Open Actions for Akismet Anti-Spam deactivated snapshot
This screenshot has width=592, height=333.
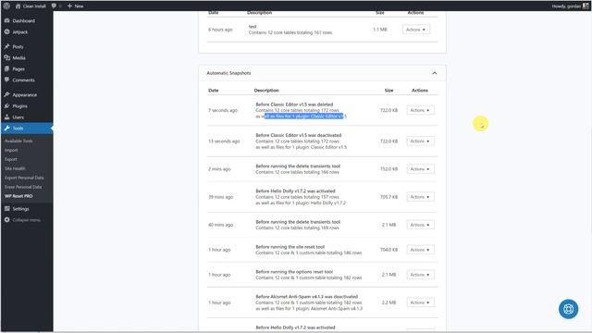click(x=420, y=302)
